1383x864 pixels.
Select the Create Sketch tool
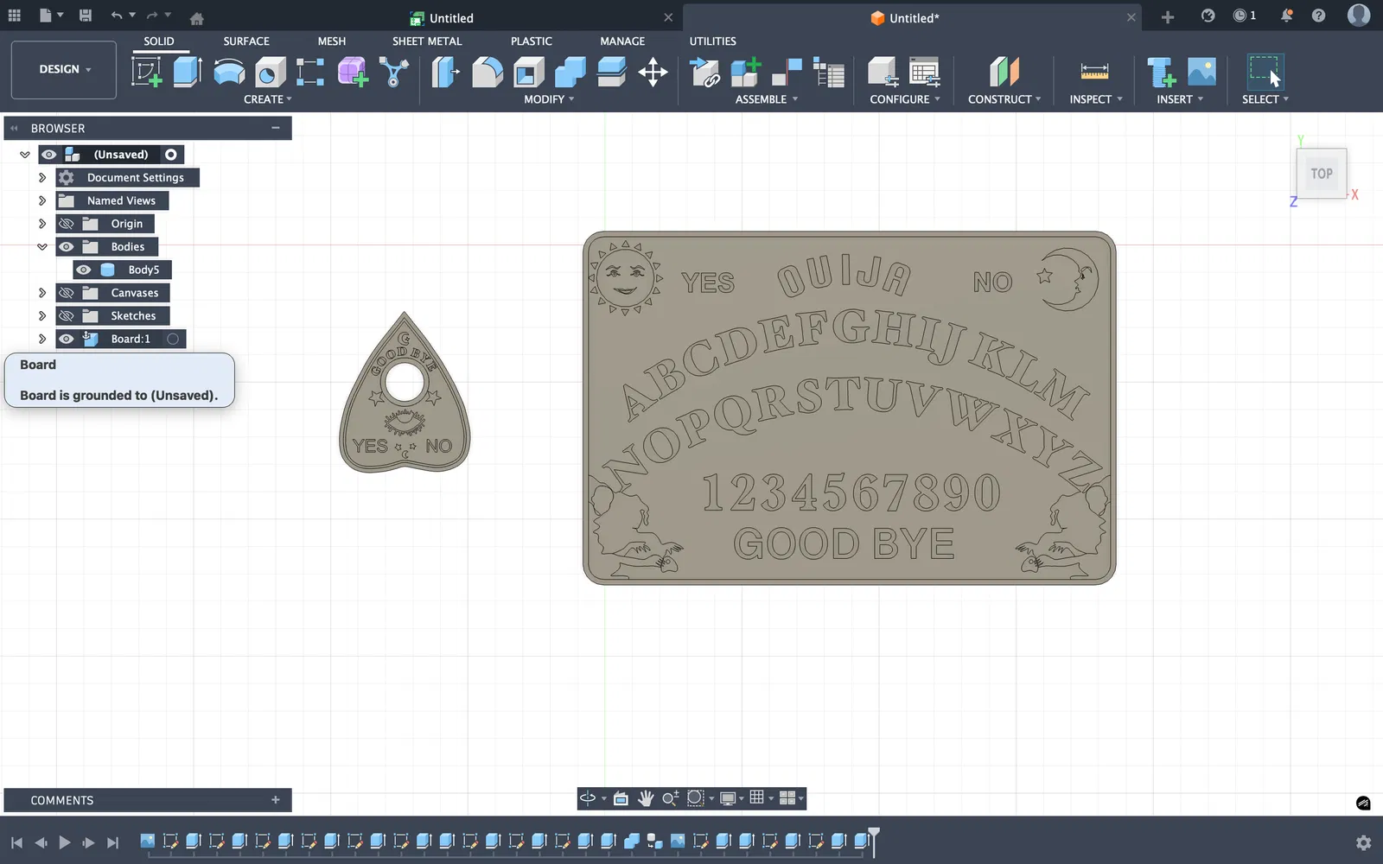pyautogui.click(x=147, y=72)
